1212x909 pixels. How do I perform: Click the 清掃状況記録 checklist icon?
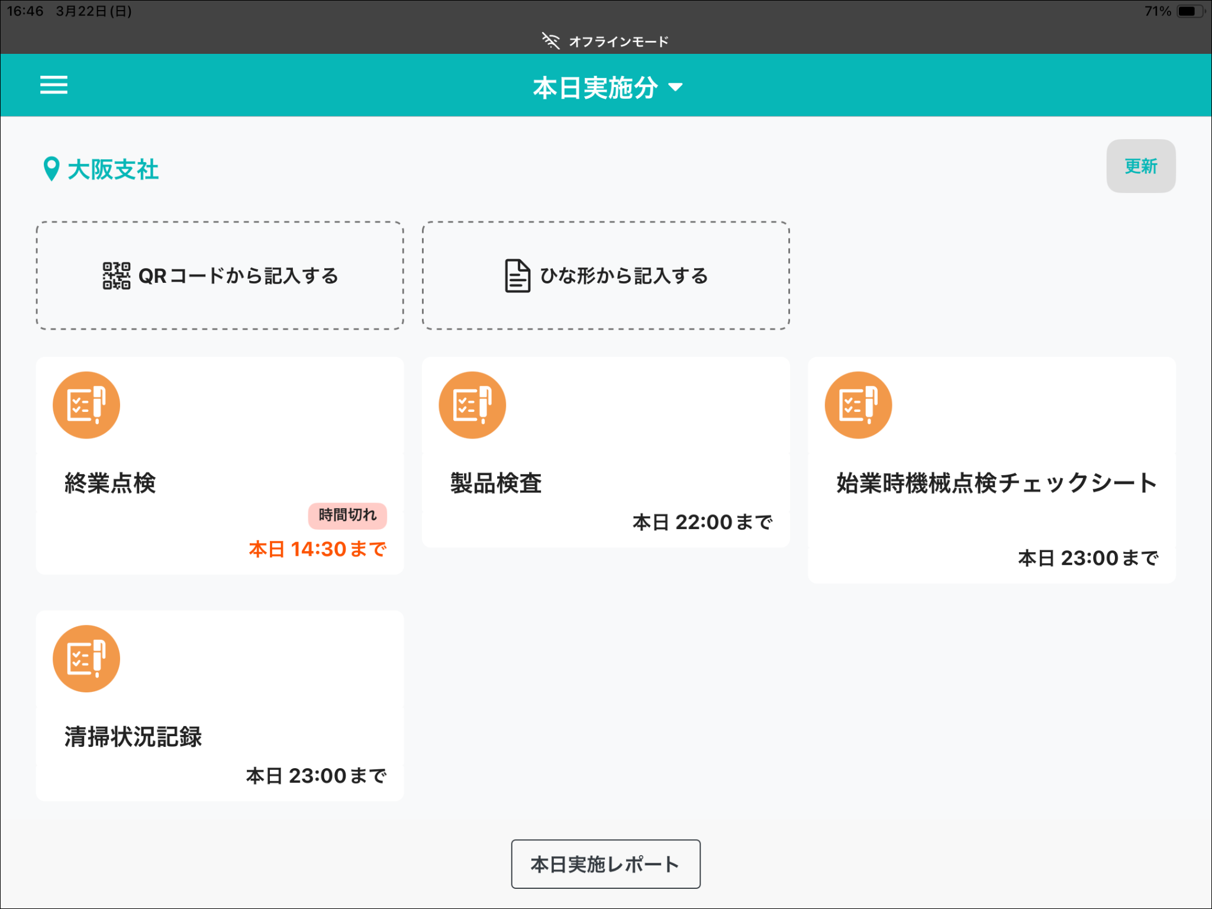point(86,659)
